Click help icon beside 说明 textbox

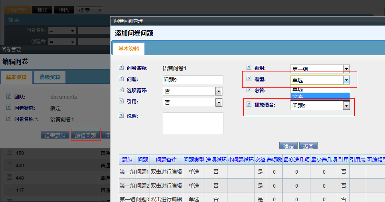121,116
